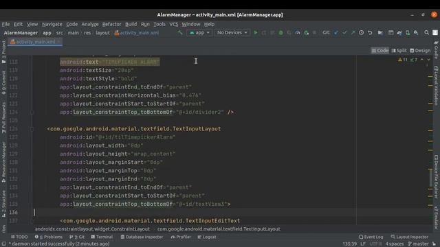Open the Pull Requests sidebar panel
Viewport: 440px width, 247px height.
pos(3,117)
